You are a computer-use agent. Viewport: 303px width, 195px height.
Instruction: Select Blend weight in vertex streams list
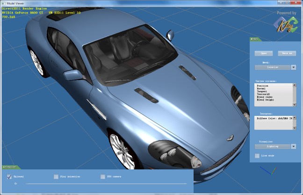(265, 100)
